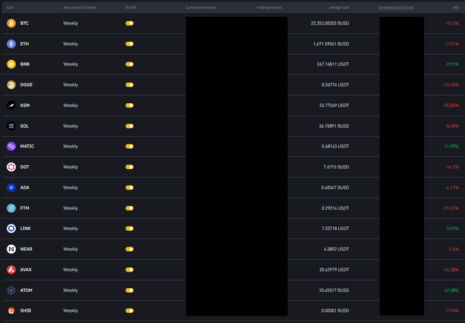Toggle the ADA plan switch

[130, 187]
